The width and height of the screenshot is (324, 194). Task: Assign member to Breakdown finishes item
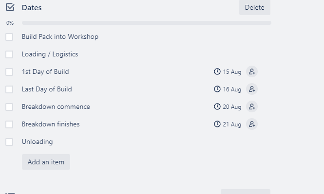(252, 124)
